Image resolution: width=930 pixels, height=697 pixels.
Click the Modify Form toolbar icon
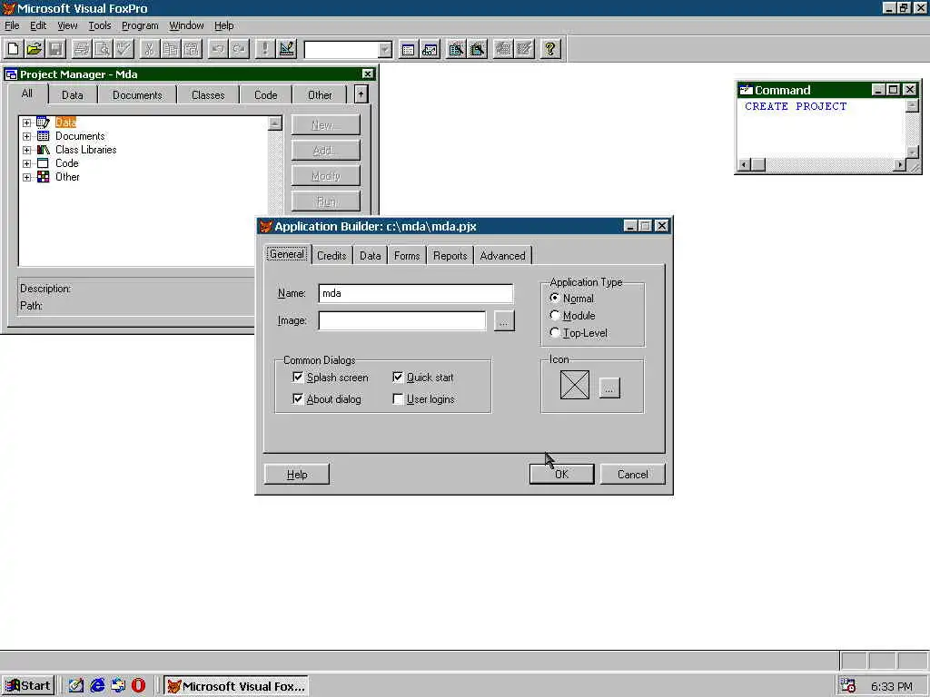click(x=286, y=49)
